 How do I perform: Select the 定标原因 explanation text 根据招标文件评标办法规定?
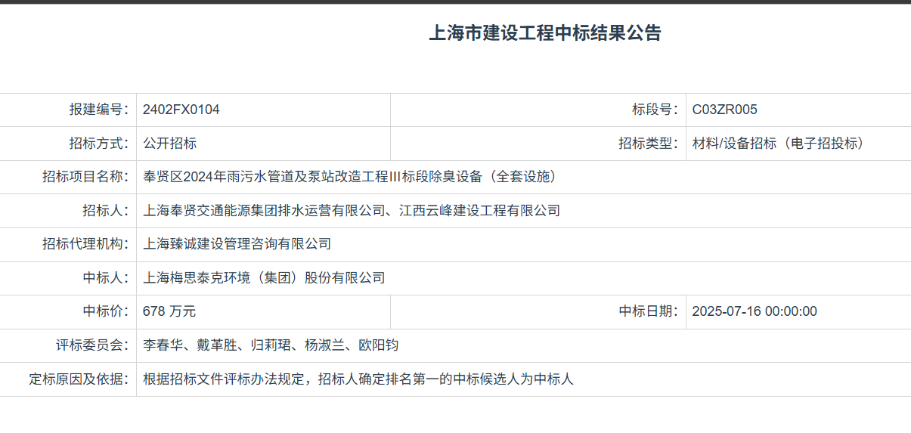coord(358,379)
